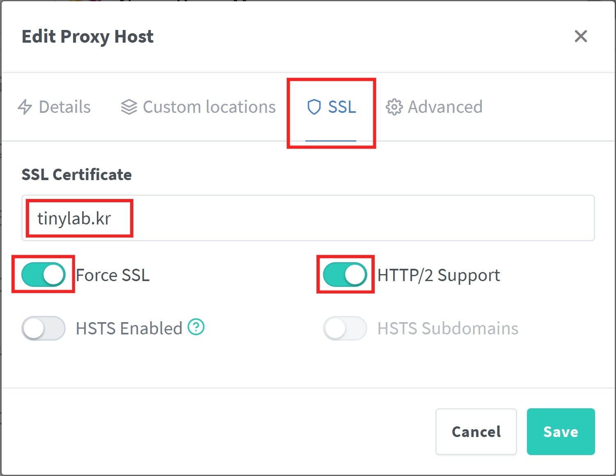Disable the Force SSL toggle

tap(43, 275)
